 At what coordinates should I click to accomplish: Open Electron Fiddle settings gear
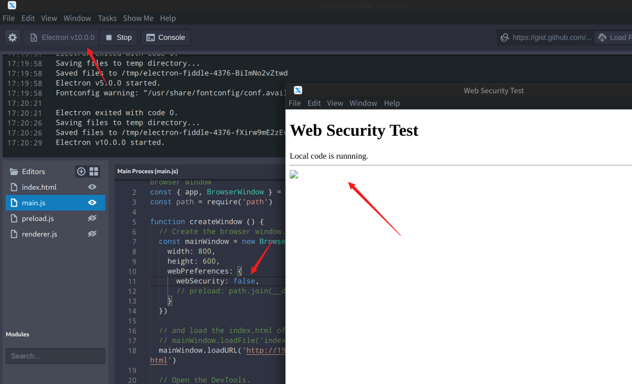tap(12, 37)
